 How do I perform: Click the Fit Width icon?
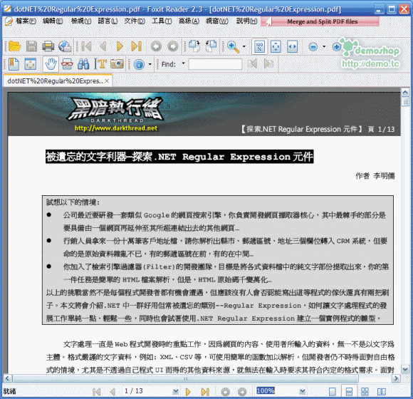pyautogui.click(x=293, y=46)
